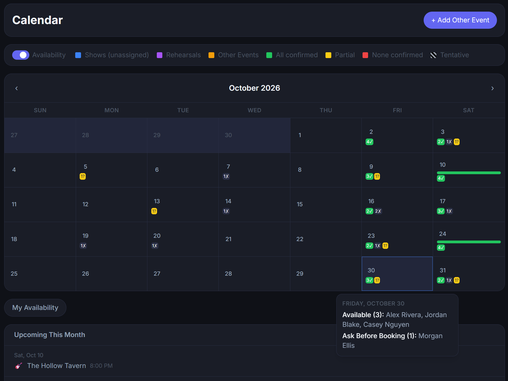Click the yellow 1? badge on October 23
This screenshot has height=381, width=508.
click(385, 246)
